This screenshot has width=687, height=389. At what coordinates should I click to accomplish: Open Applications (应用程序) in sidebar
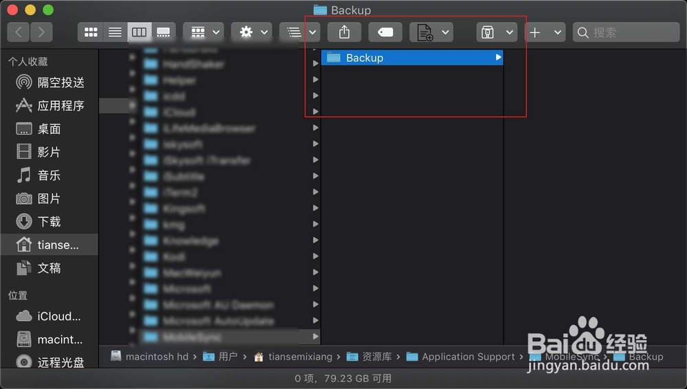49,105
